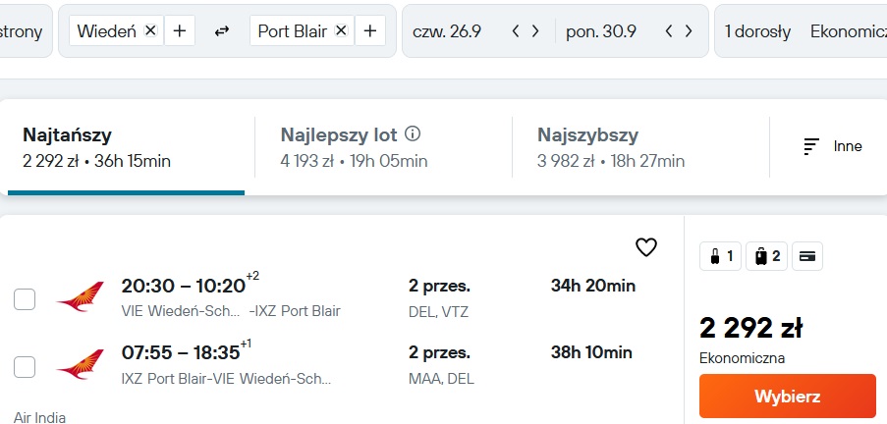This screenshot has width=887, height=424.
Task: Click the orange Wybierz button
Action: pos(788,396)
